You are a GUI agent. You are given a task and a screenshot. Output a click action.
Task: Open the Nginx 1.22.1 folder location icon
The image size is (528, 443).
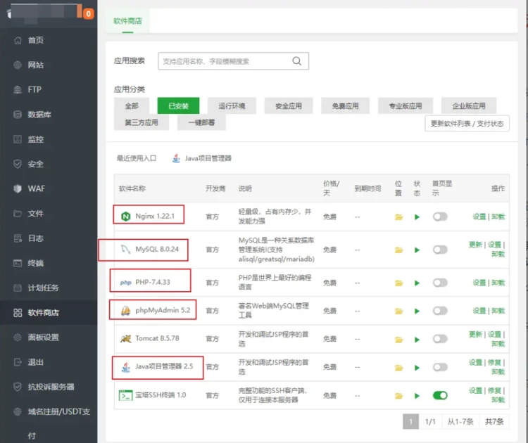[398, 217]
